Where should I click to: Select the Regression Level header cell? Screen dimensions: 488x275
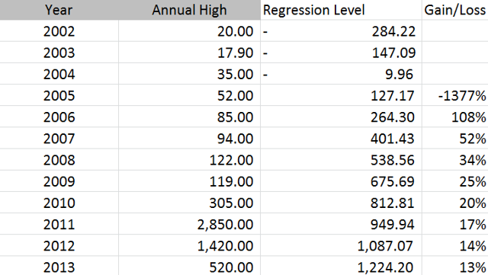[341, 10]
